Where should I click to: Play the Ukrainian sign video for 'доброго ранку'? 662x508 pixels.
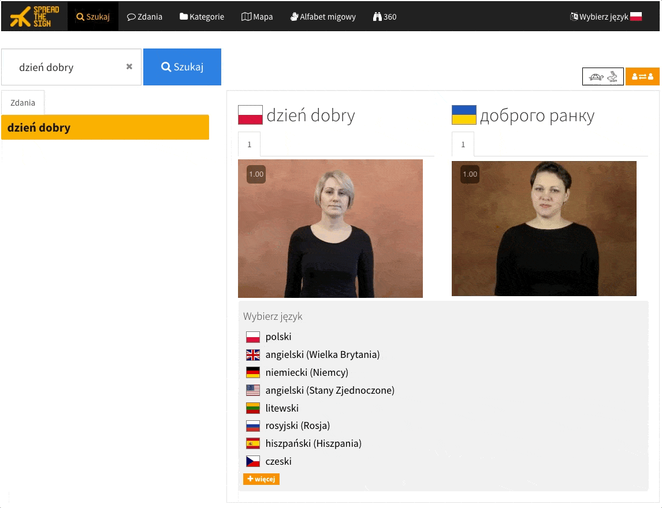[544, 229]
